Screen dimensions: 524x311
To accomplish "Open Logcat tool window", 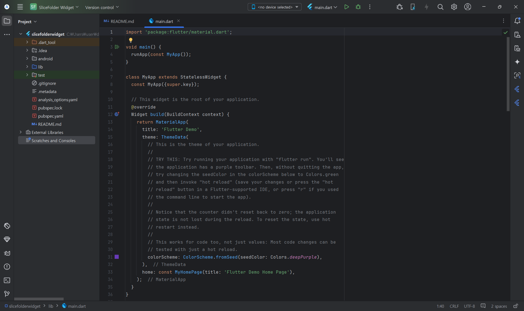I will 7,253.
